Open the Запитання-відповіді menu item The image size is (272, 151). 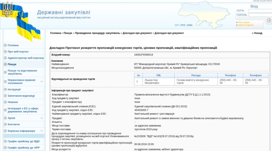21,96
